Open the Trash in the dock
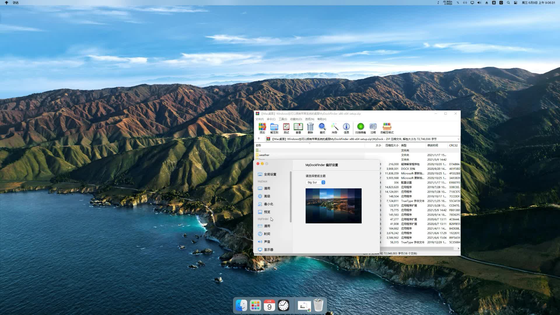This screenshot has height=315, width=560. click(318, 305)
